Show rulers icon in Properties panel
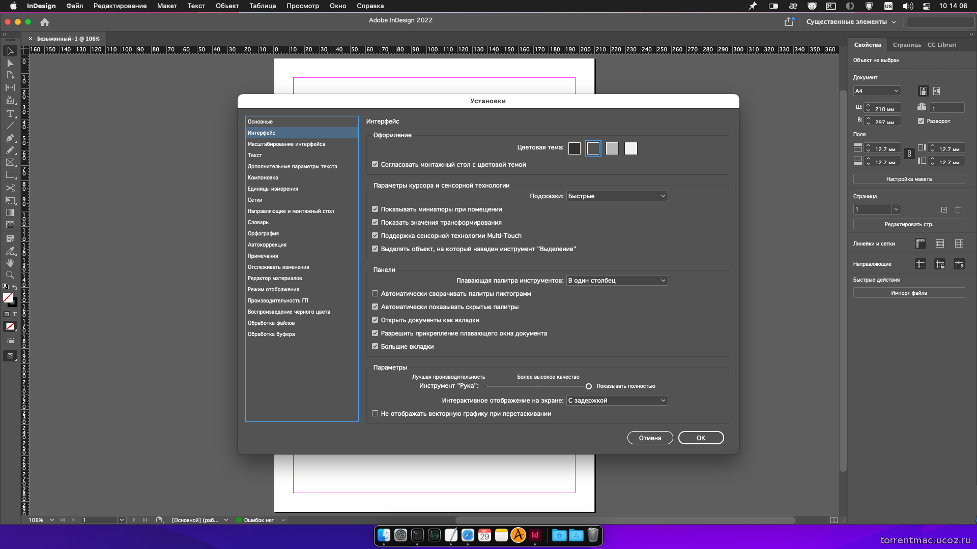 921,243
